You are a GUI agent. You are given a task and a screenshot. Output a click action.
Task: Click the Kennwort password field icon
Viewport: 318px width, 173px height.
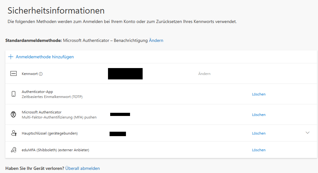click(x=14, y=74)
